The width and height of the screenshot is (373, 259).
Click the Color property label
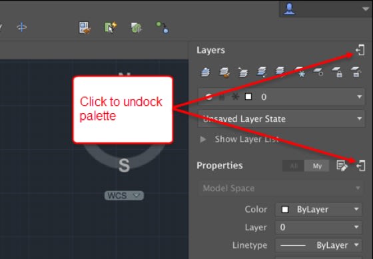pyautogui.click(x=256, y=209)
